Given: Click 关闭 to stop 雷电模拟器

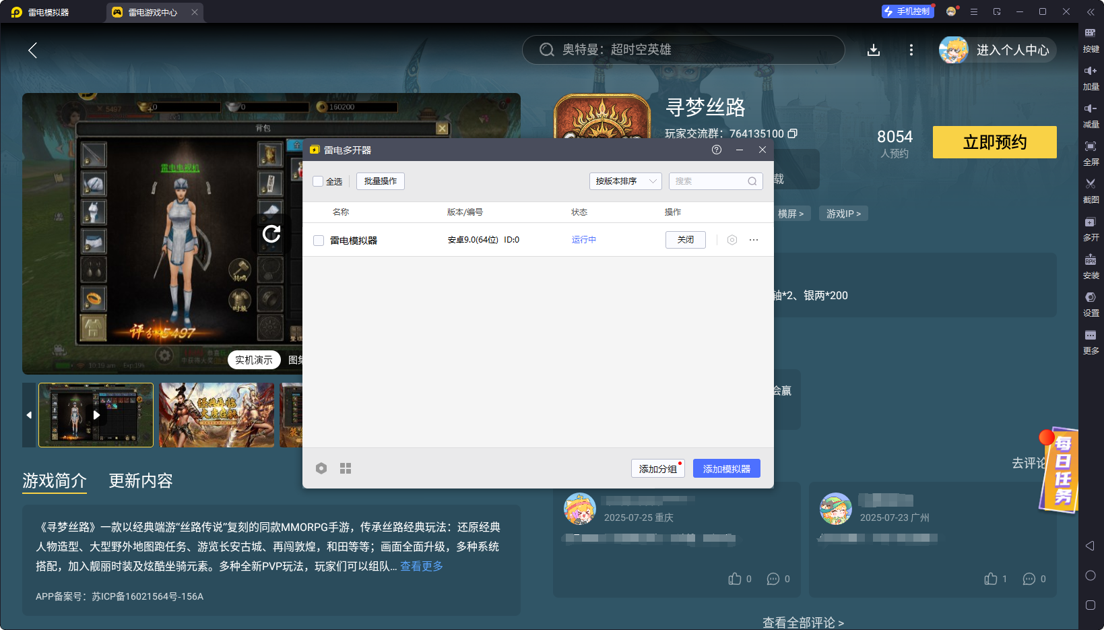Looking at the screenshot, I should (x=686, y=240).
